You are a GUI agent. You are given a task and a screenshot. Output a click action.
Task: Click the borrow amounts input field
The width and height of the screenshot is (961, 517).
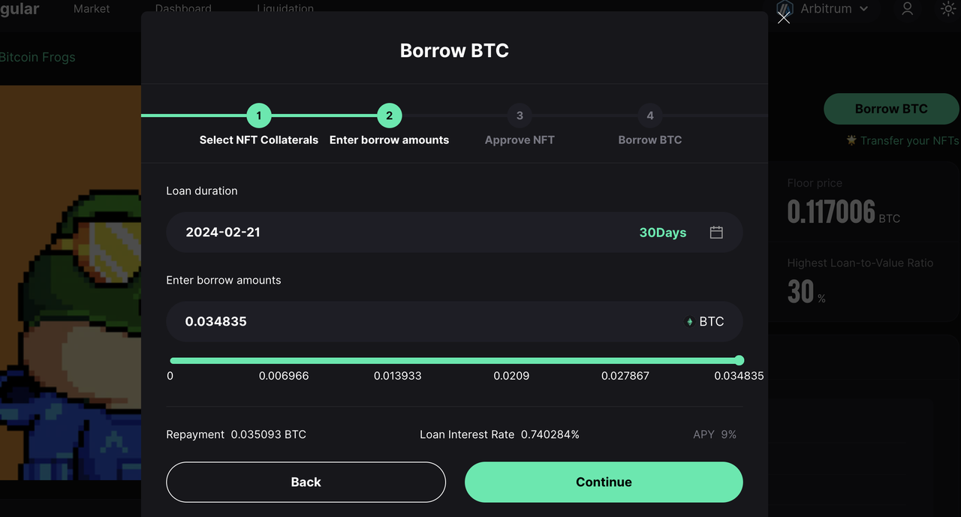(x=454, y=321)
